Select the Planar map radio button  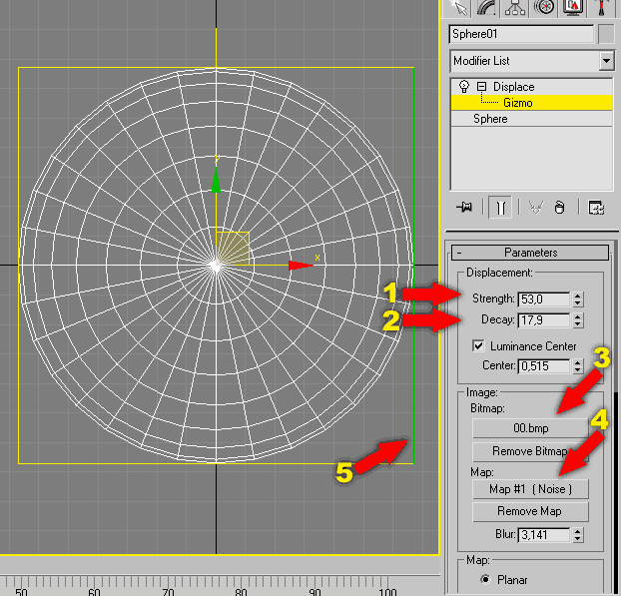point(485,579)
